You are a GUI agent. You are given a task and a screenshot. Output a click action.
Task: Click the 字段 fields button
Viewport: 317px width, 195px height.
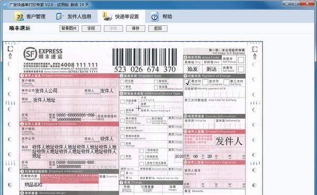tap(91, 28)
